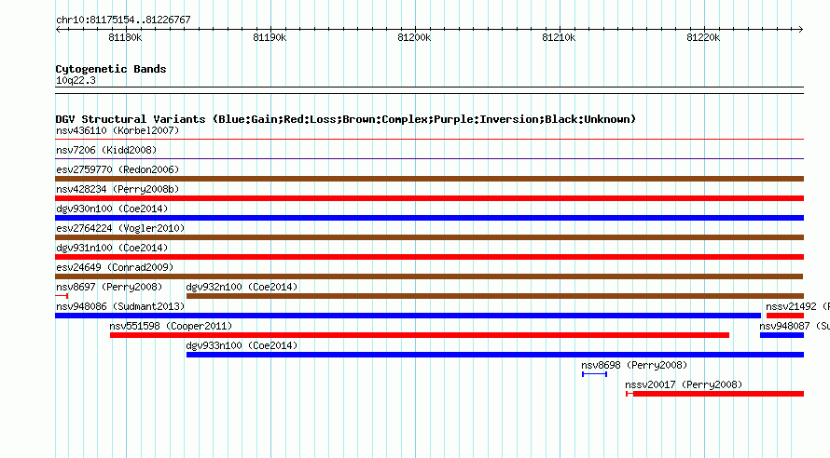This screenshot has width=830, height=458.
Task: Click nsv8698 (Perry2008) label
Action: click(x=634, y=365)
